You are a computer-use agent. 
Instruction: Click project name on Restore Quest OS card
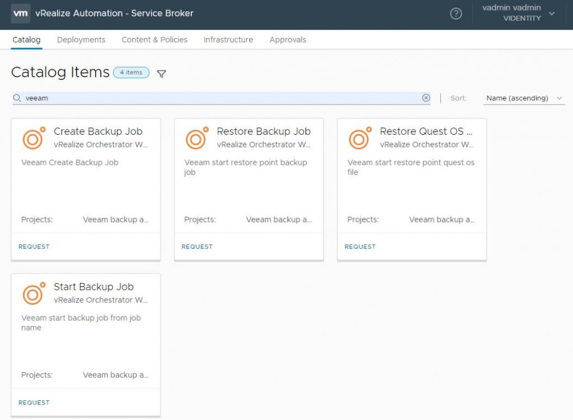[x=442, y=219]
